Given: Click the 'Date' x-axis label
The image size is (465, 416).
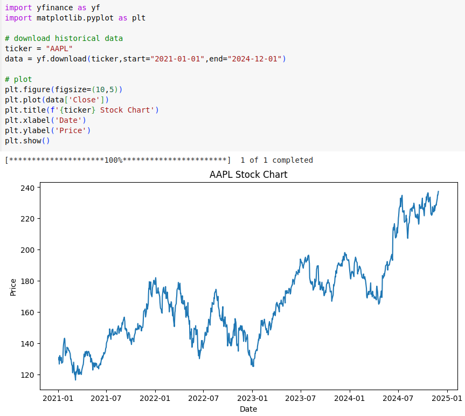Looking at the screenshot, I should (x=248, y=409).
